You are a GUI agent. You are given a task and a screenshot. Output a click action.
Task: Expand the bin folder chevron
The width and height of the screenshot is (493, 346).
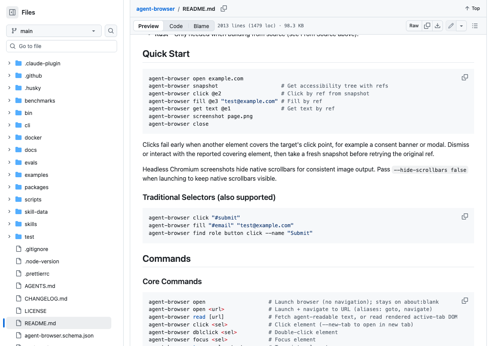click(x=9, y=113)
